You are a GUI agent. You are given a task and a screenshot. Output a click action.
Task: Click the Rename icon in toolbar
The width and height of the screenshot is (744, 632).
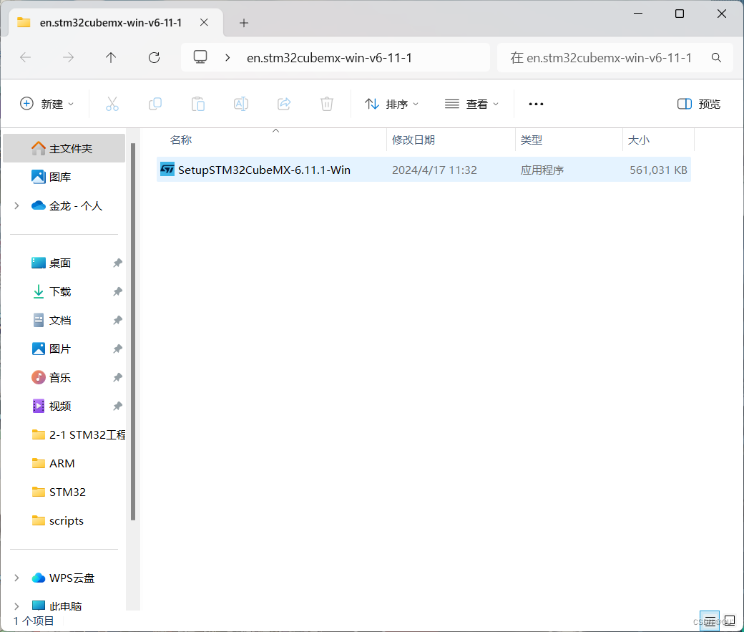(241, 104)
